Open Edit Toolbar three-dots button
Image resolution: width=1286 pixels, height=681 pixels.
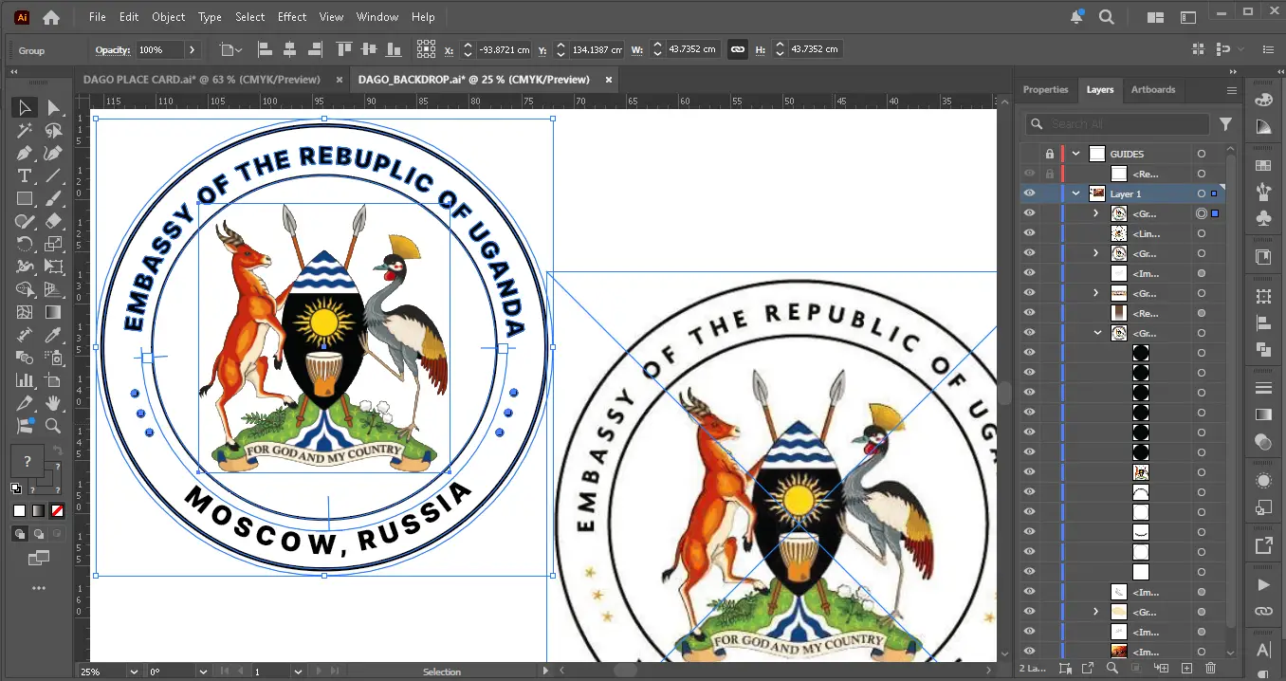tap(39, 588)
